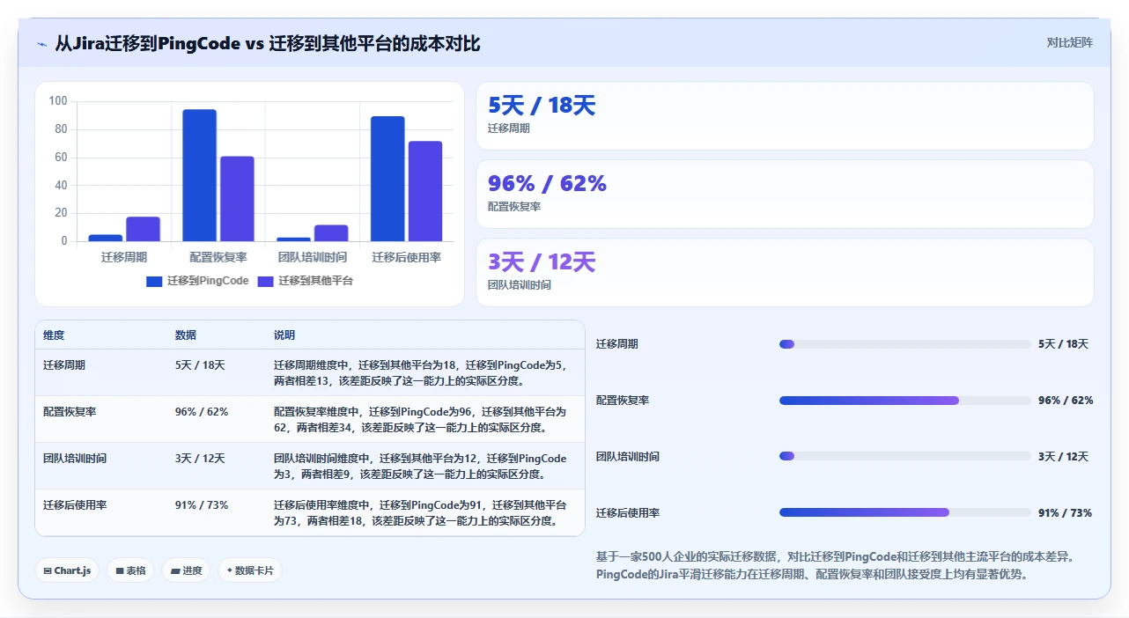
Task: Click the 迁移周期 progress bar
Action: coord(904,344)
